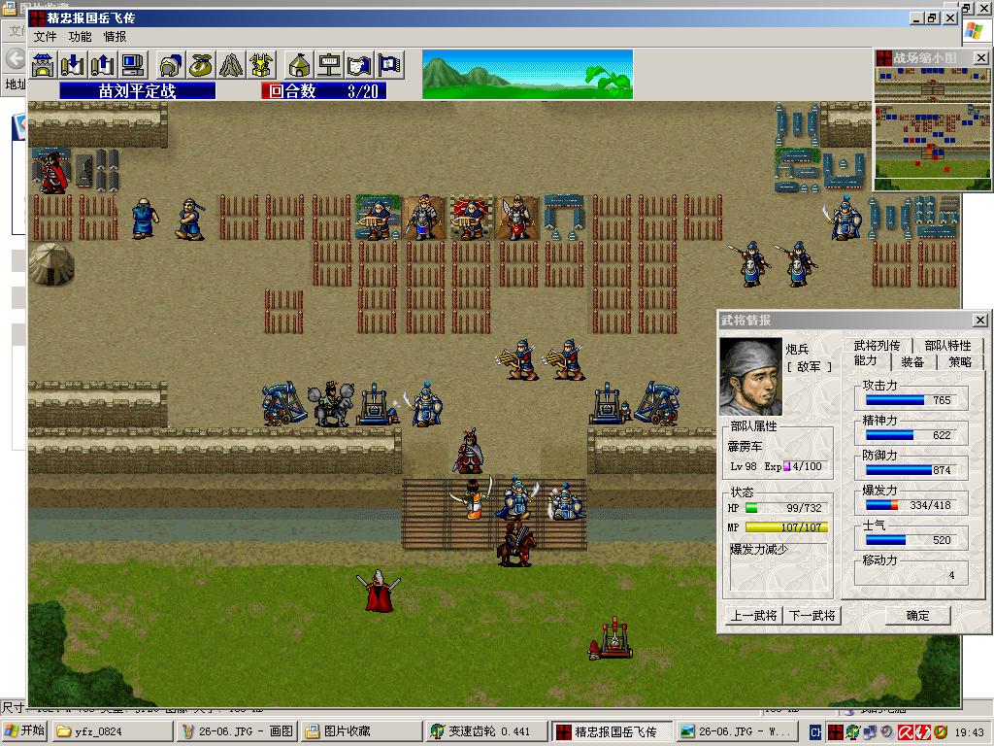The width and height of the screenshot is (994, 746).
Task: Close the 战场缩小图 minimap window
Action: [981, 57]
